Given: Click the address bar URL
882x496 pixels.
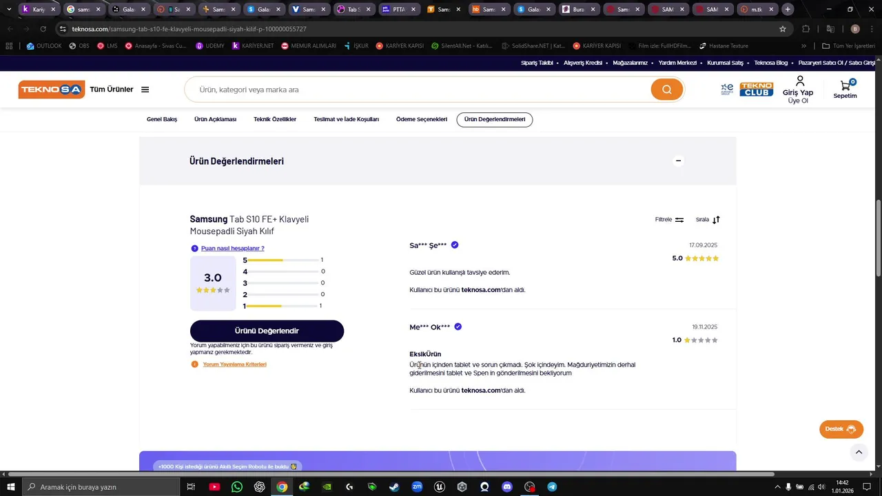Looking at the screenshot, I should coord(189,29).
